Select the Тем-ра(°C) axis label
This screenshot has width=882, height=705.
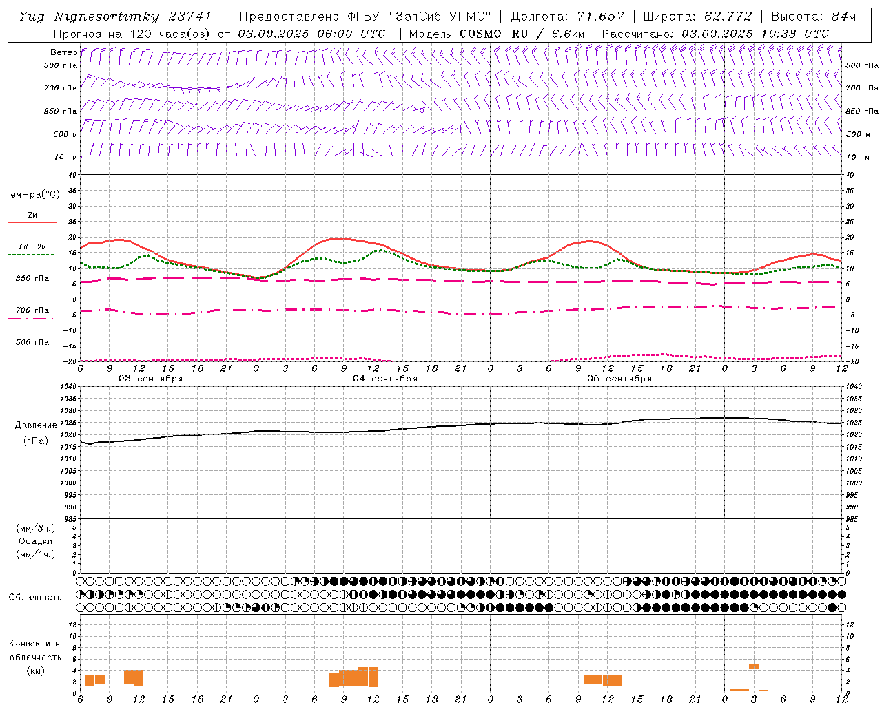point(32,195)
